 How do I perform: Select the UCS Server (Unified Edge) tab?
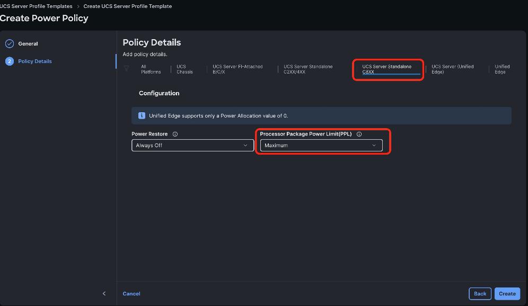coord(453,69)
